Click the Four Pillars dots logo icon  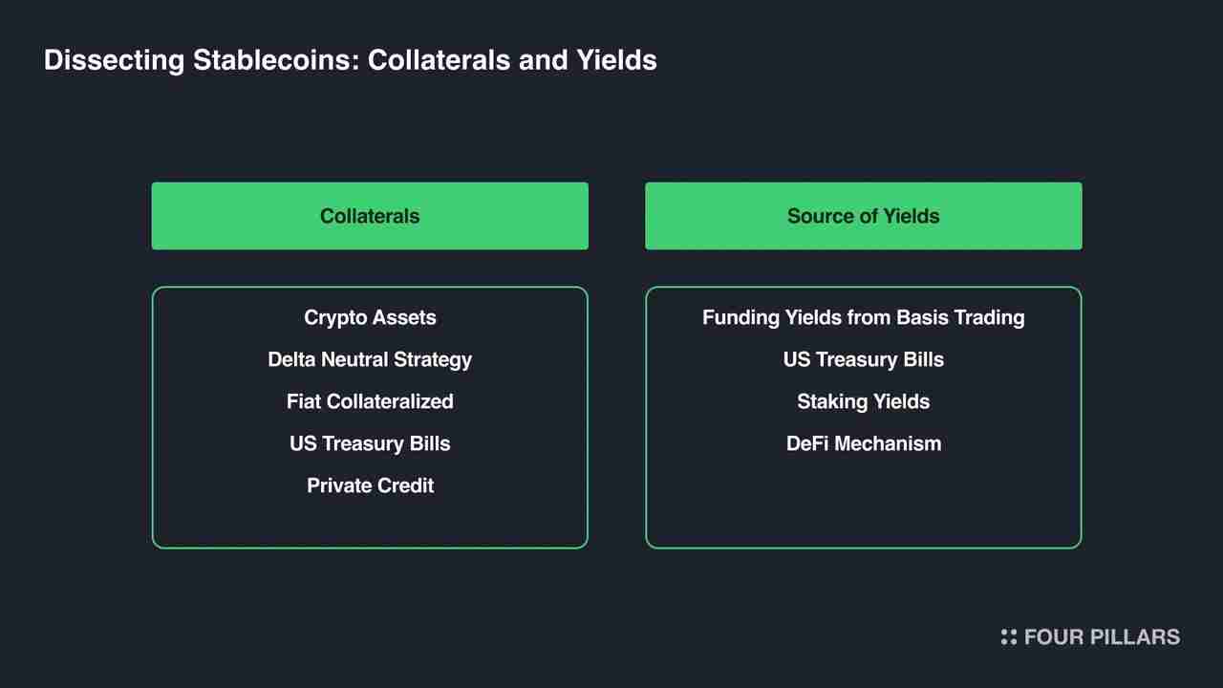pos(1008,637)
